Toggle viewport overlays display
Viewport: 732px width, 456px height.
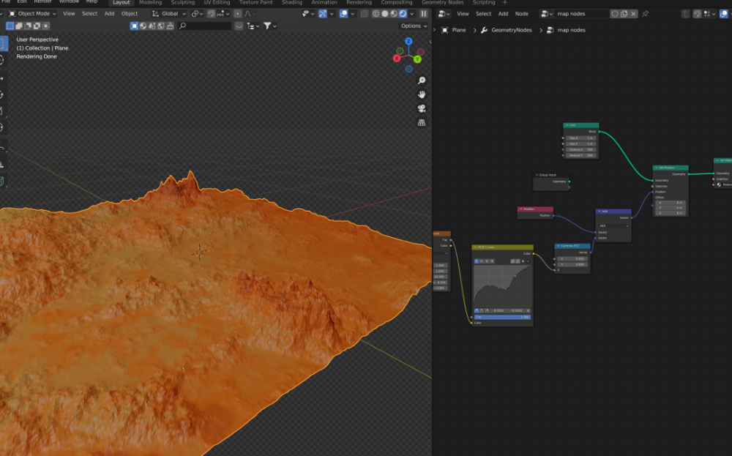pyautogui.click(x=343, y=13)
